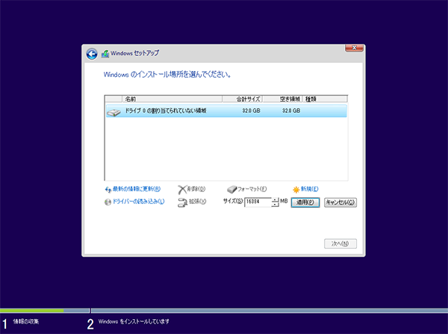Click the delete X icon
Viewport: 448px width, 334px height.
pos(182,190)
